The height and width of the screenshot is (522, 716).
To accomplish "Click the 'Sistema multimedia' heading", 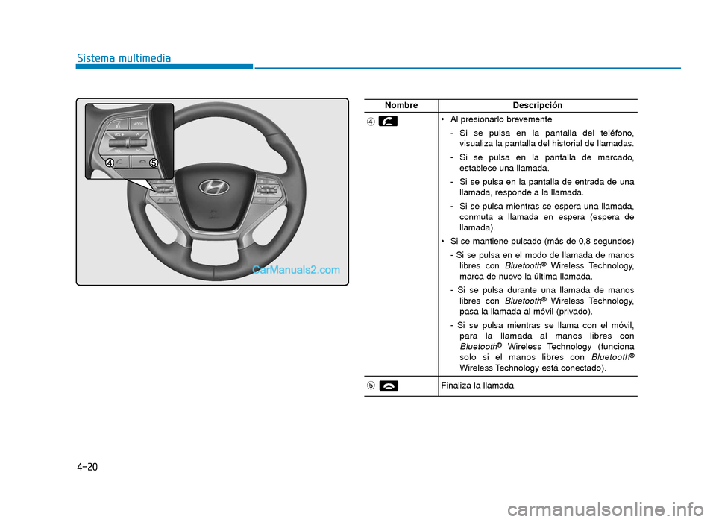I will coord(124,58).
